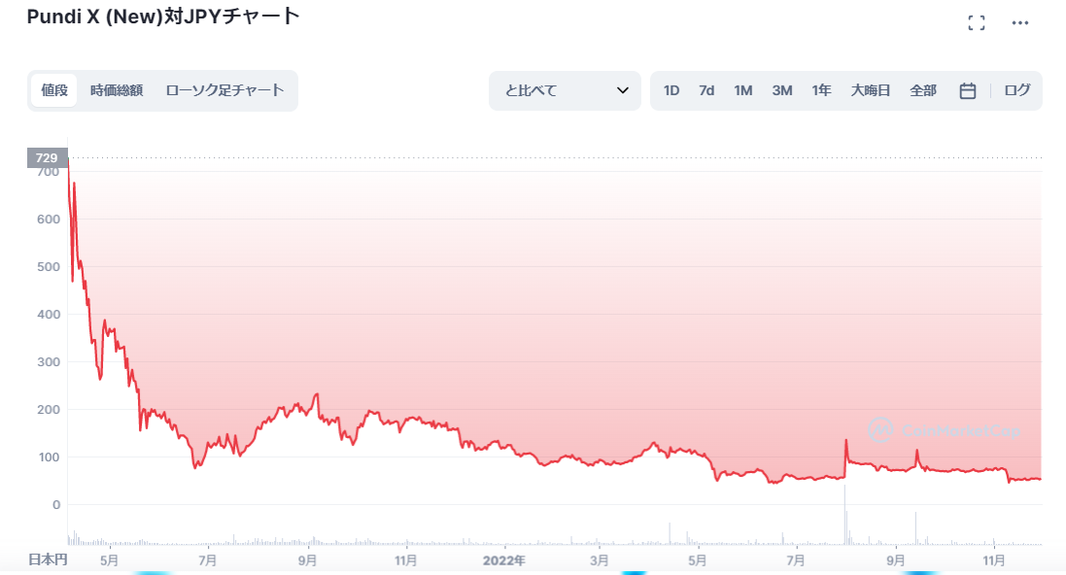Click the 2022年 axis label
This screenshot has width=1066, height=575.
pos(503,560)
